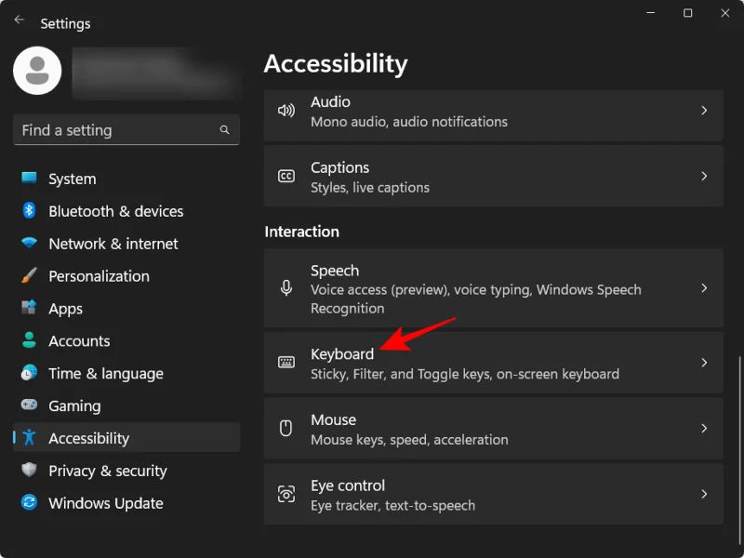Click the Audio speaker icon
744x558 pixels.
coord(288,111)
